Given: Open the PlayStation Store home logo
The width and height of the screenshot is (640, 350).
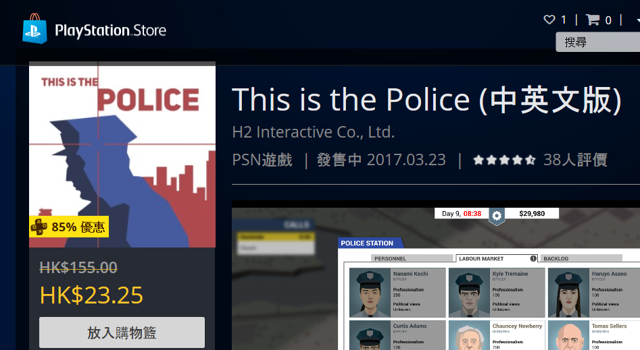Looking at the screenshot, I should coord(95,29).
